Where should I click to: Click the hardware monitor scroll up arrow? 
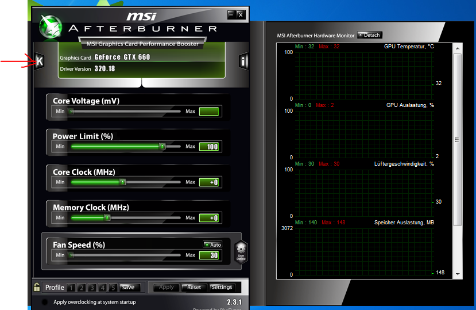point(458,48)
